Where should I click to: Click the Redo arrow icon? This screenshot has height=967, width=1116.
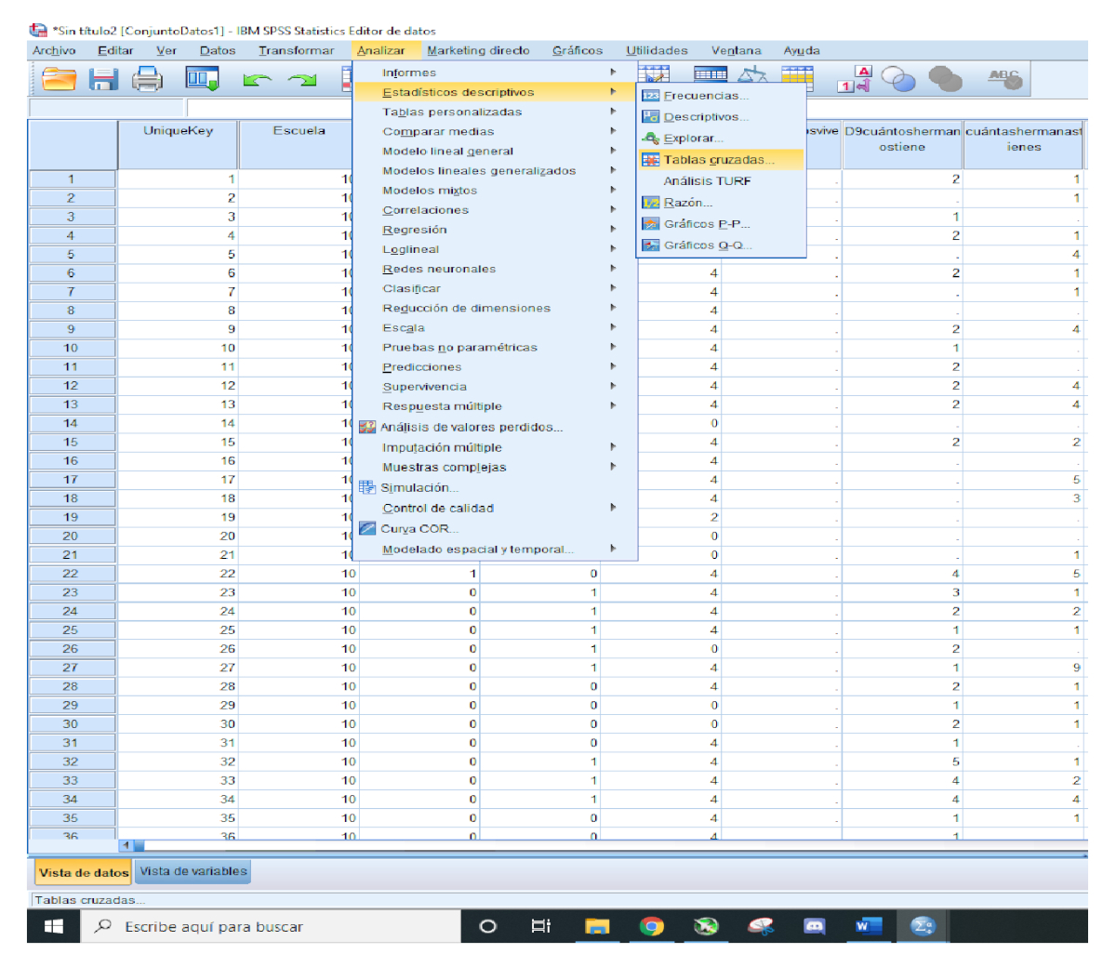pyautogui.click(x=301, y=81)
